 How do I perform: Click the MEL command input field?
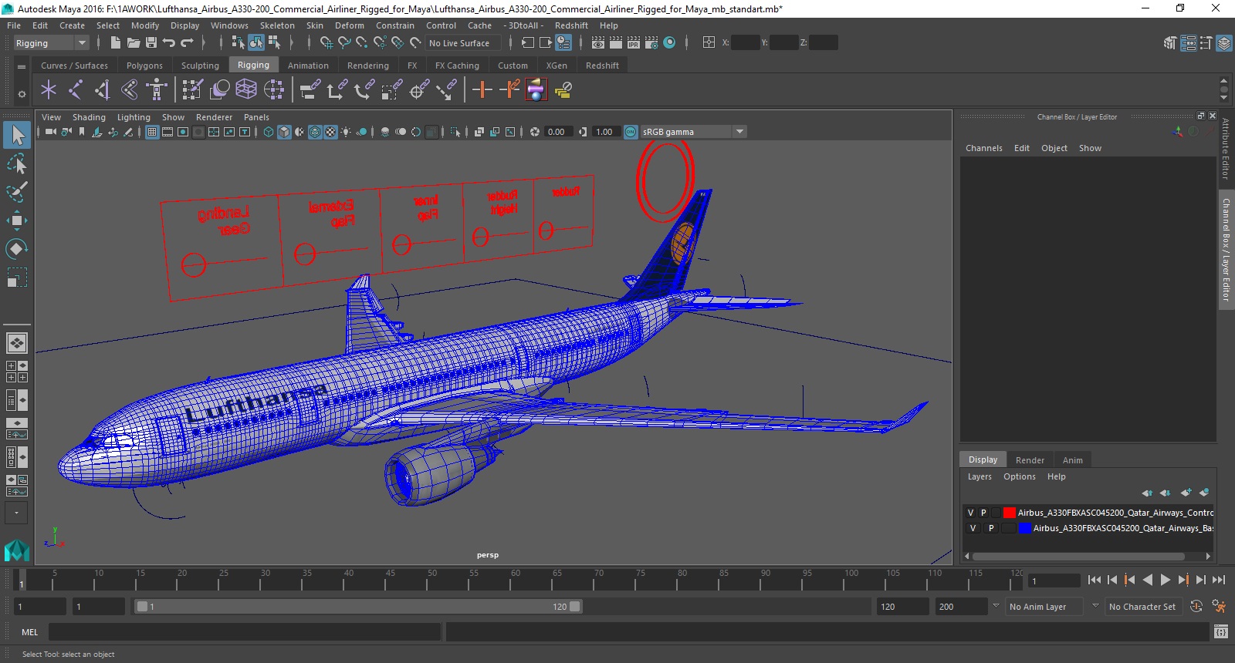coord(245,632)
